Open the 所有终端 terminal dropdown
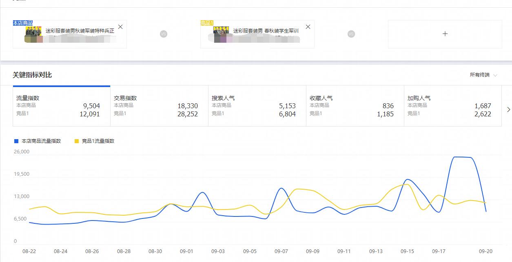The width and height of the screenshot is (512, 262). [x=483, y=75]
